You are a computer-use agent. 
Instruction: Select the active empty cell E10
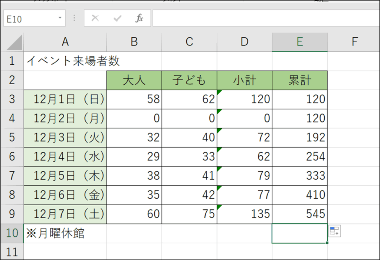click(300, 233)
